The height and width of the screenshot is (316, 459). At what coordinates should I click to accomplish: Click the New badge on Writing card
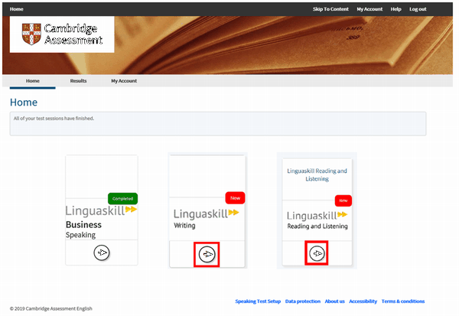(235, 198)
